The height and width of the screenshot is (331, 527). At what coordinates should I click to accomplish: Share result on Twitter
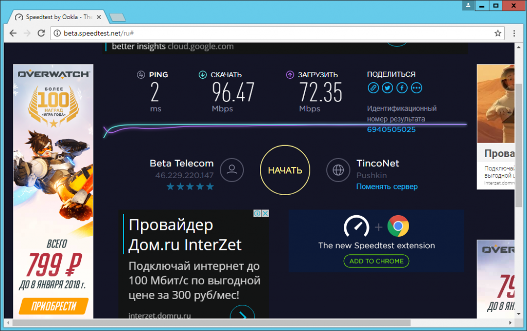[x=388, y=88]
